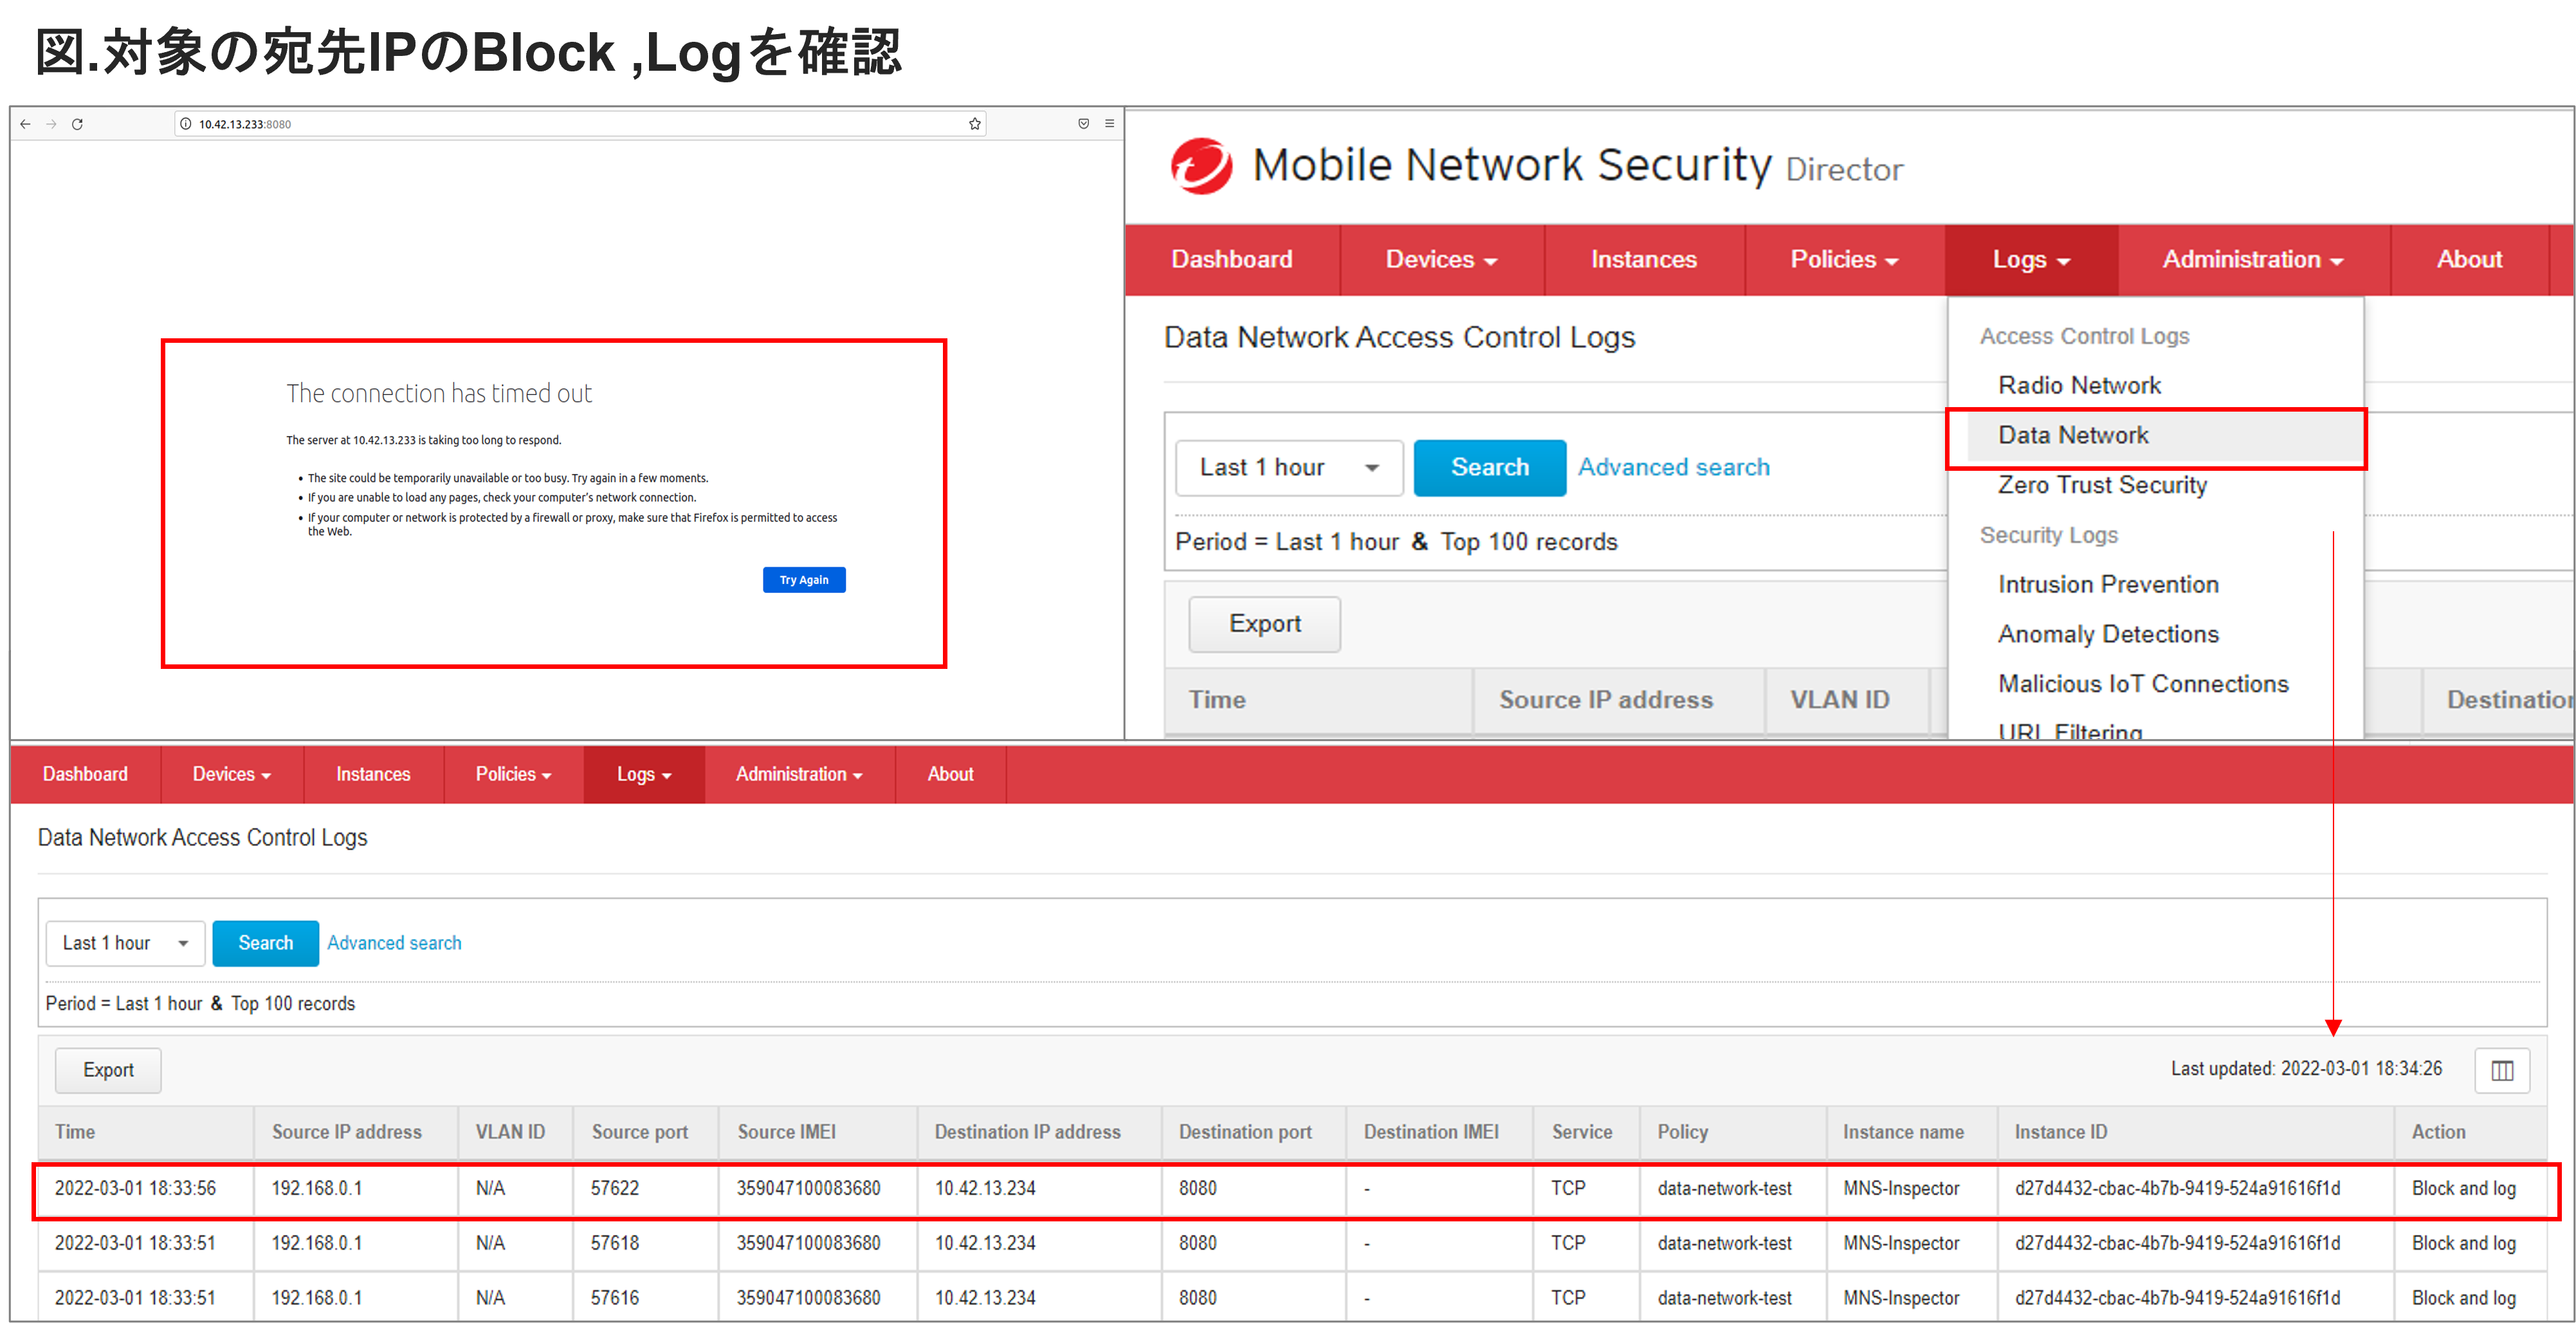Click the upper blue Search button
The height and width of the screenshot is (1323, 2576).
coord(1489,467)
